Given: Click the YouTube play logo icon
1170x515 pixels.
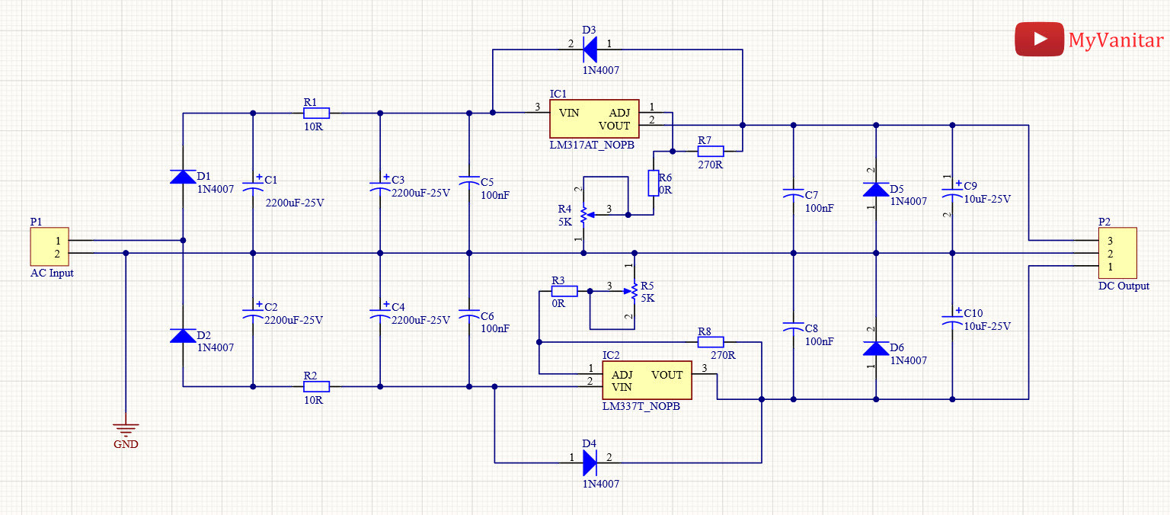Looking at the screenshot, I should [1039, 39].
